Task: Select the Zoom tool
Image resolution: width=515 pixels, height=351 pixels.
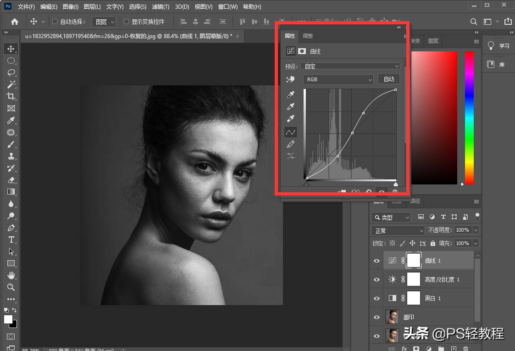Action: (x=11, y=287)
